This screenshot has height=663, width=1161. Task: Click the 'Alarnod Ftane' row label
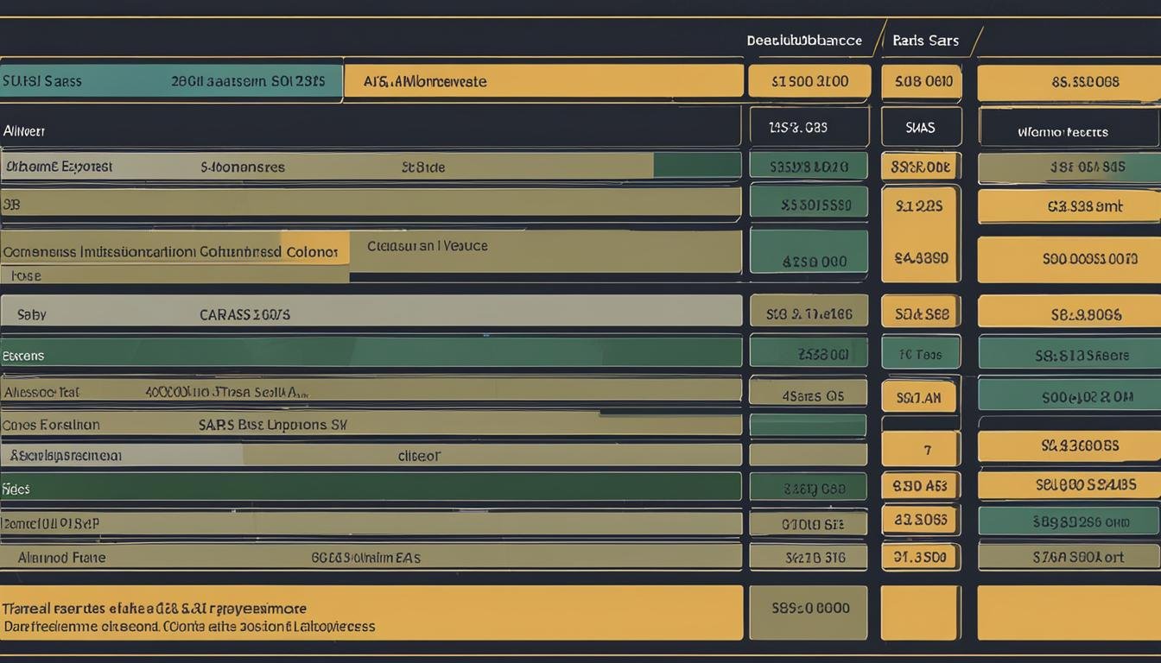click(62, 558)
